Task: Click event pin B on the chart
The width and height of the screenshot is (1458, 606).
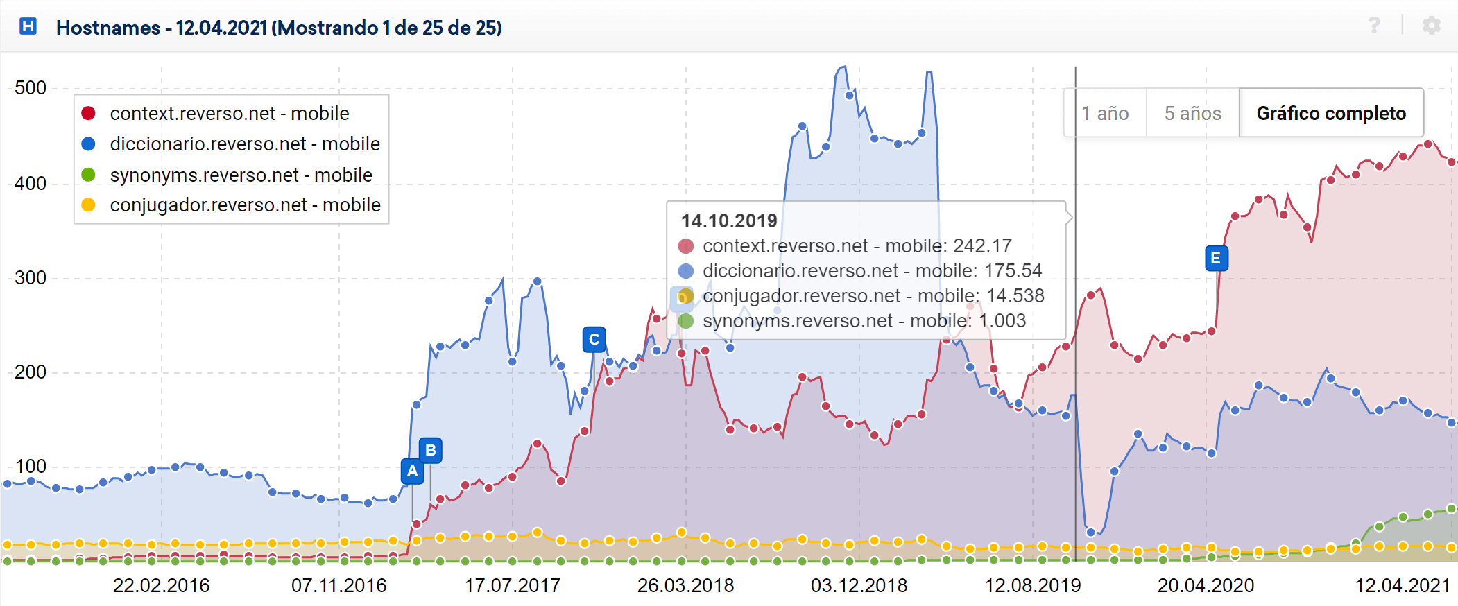Action: coord(430,451)
